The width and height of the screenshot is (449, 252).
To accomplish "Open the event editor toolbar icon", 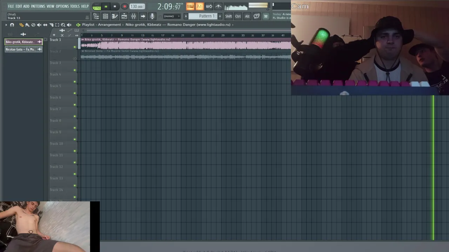I will point(124,16).
